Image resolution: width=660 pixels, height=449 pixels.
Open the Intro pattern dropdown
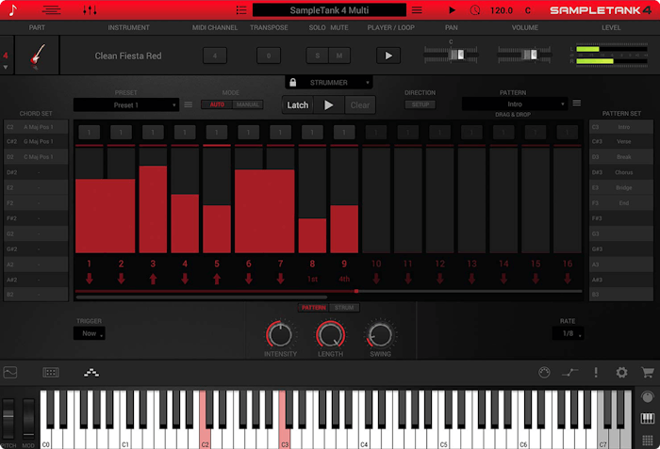click(x=515, y=104)
